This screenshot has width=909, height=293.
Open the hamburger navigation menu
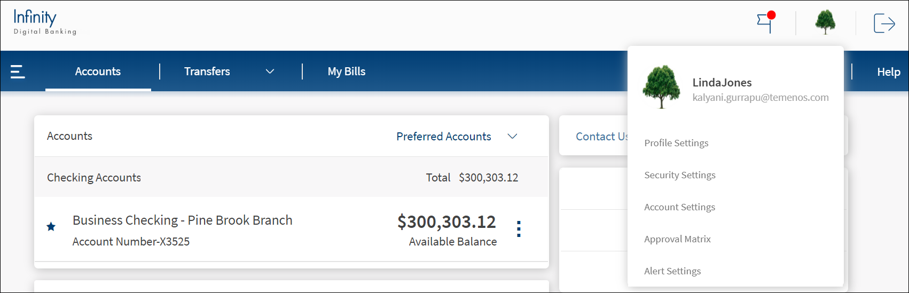pyautogui.click(x=18, y=72)
